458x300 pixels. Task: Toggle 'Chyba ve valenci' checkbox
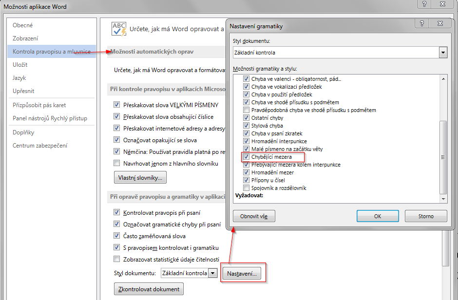(246, 79)
